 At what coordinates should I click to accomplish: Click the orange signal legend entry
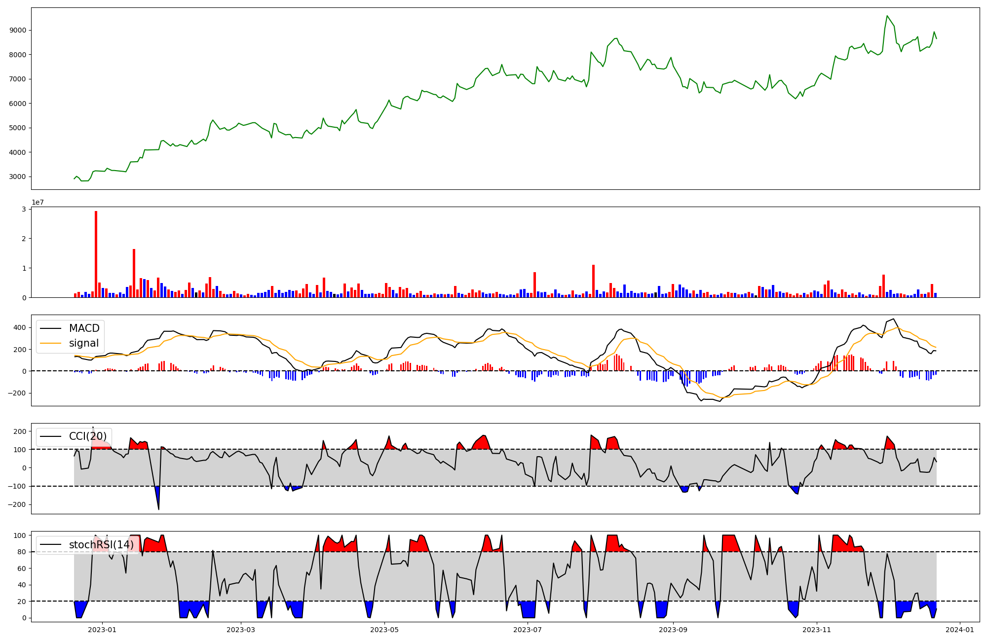[x=84, y=343]
